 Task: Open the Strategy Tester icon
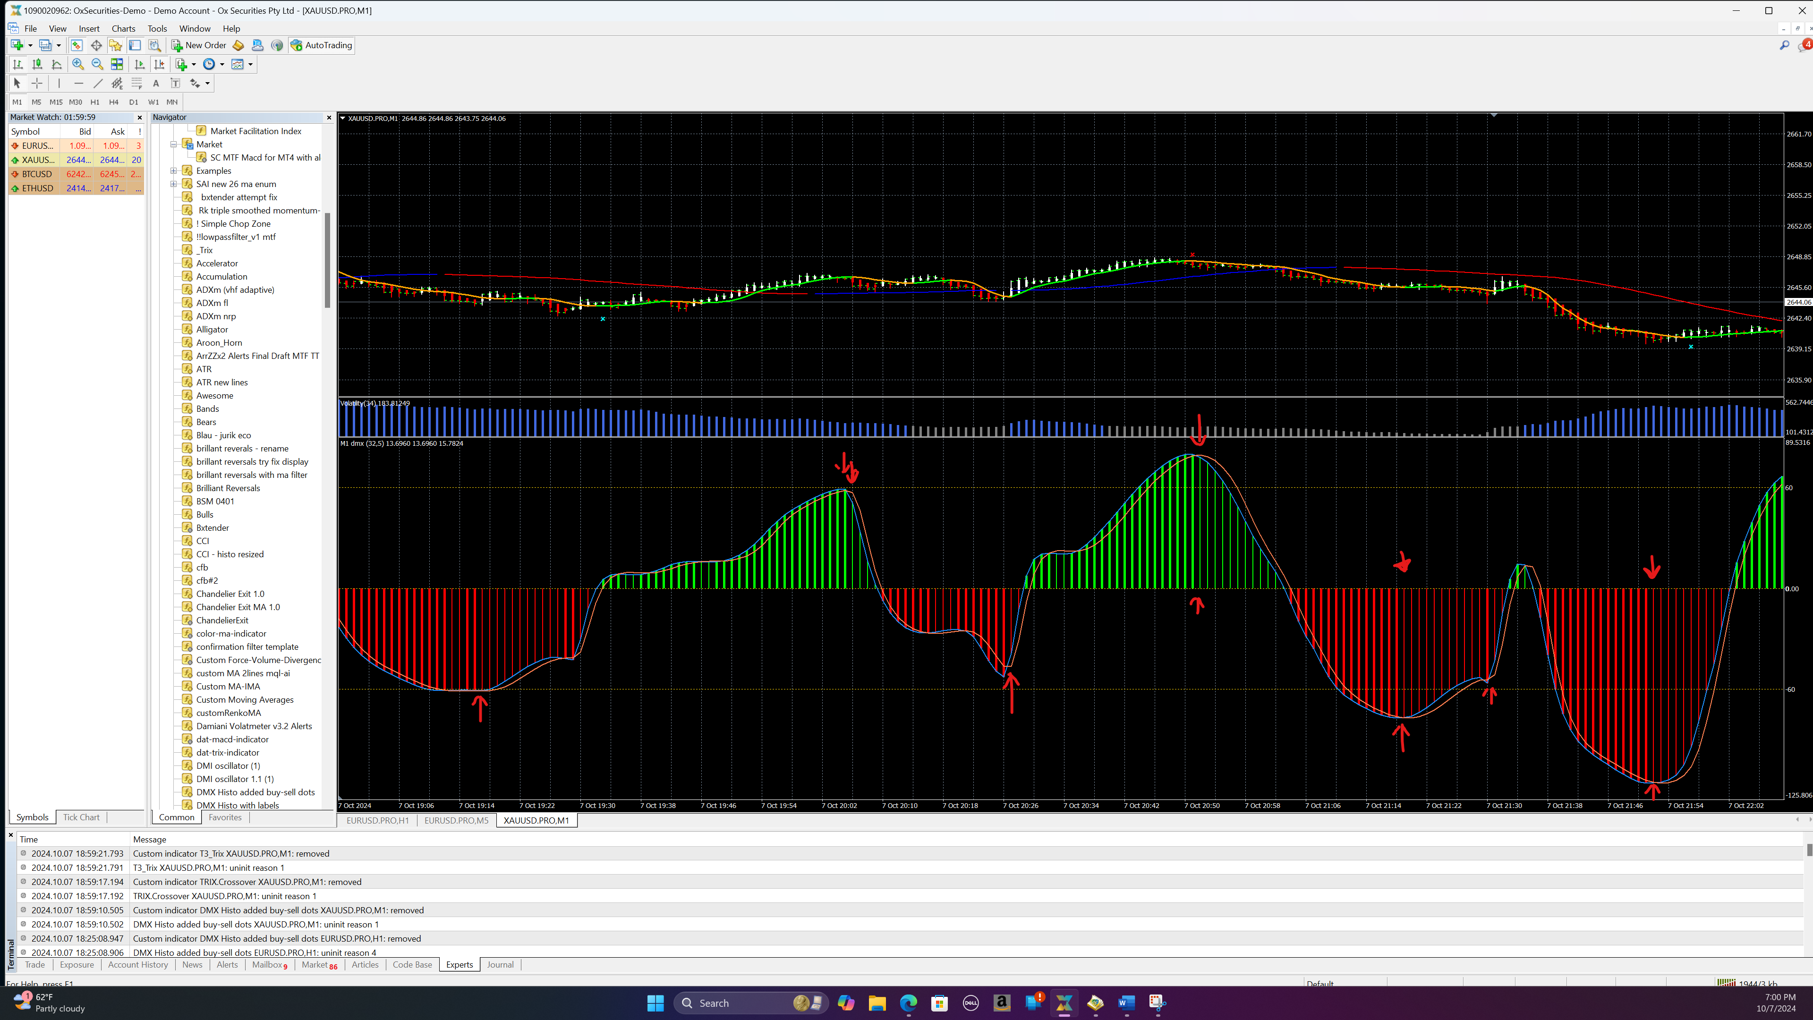coord(155,45)
